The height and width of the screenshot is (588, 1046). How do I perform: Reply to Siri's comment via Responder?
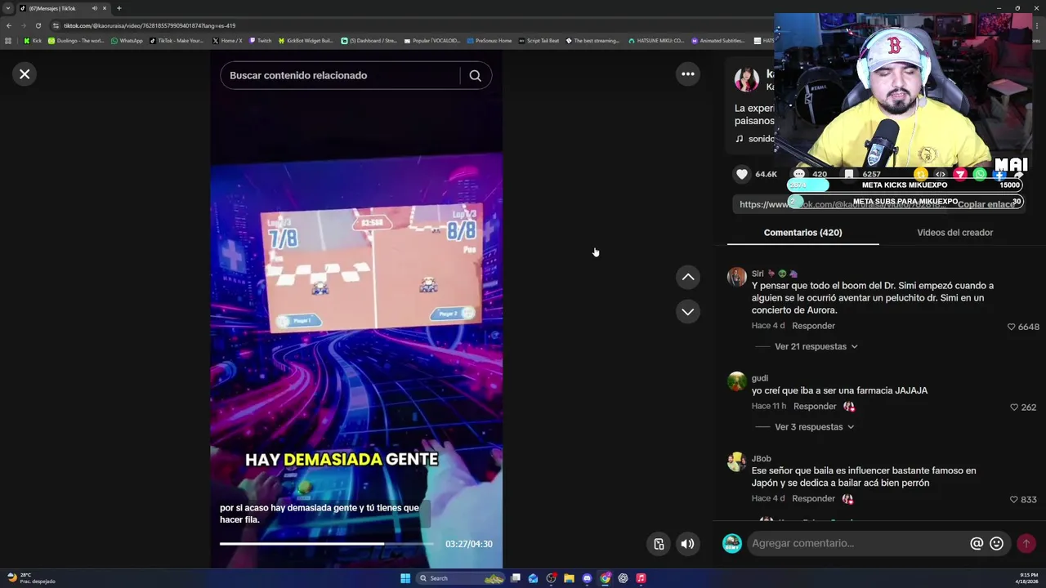point(813,326)
